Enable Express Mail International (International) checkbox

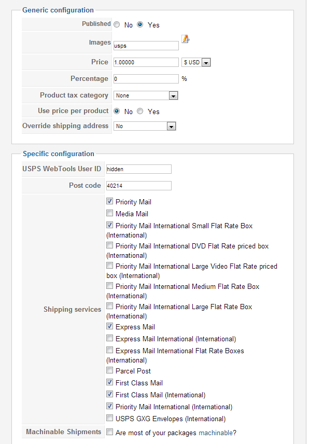pos(109,338)
